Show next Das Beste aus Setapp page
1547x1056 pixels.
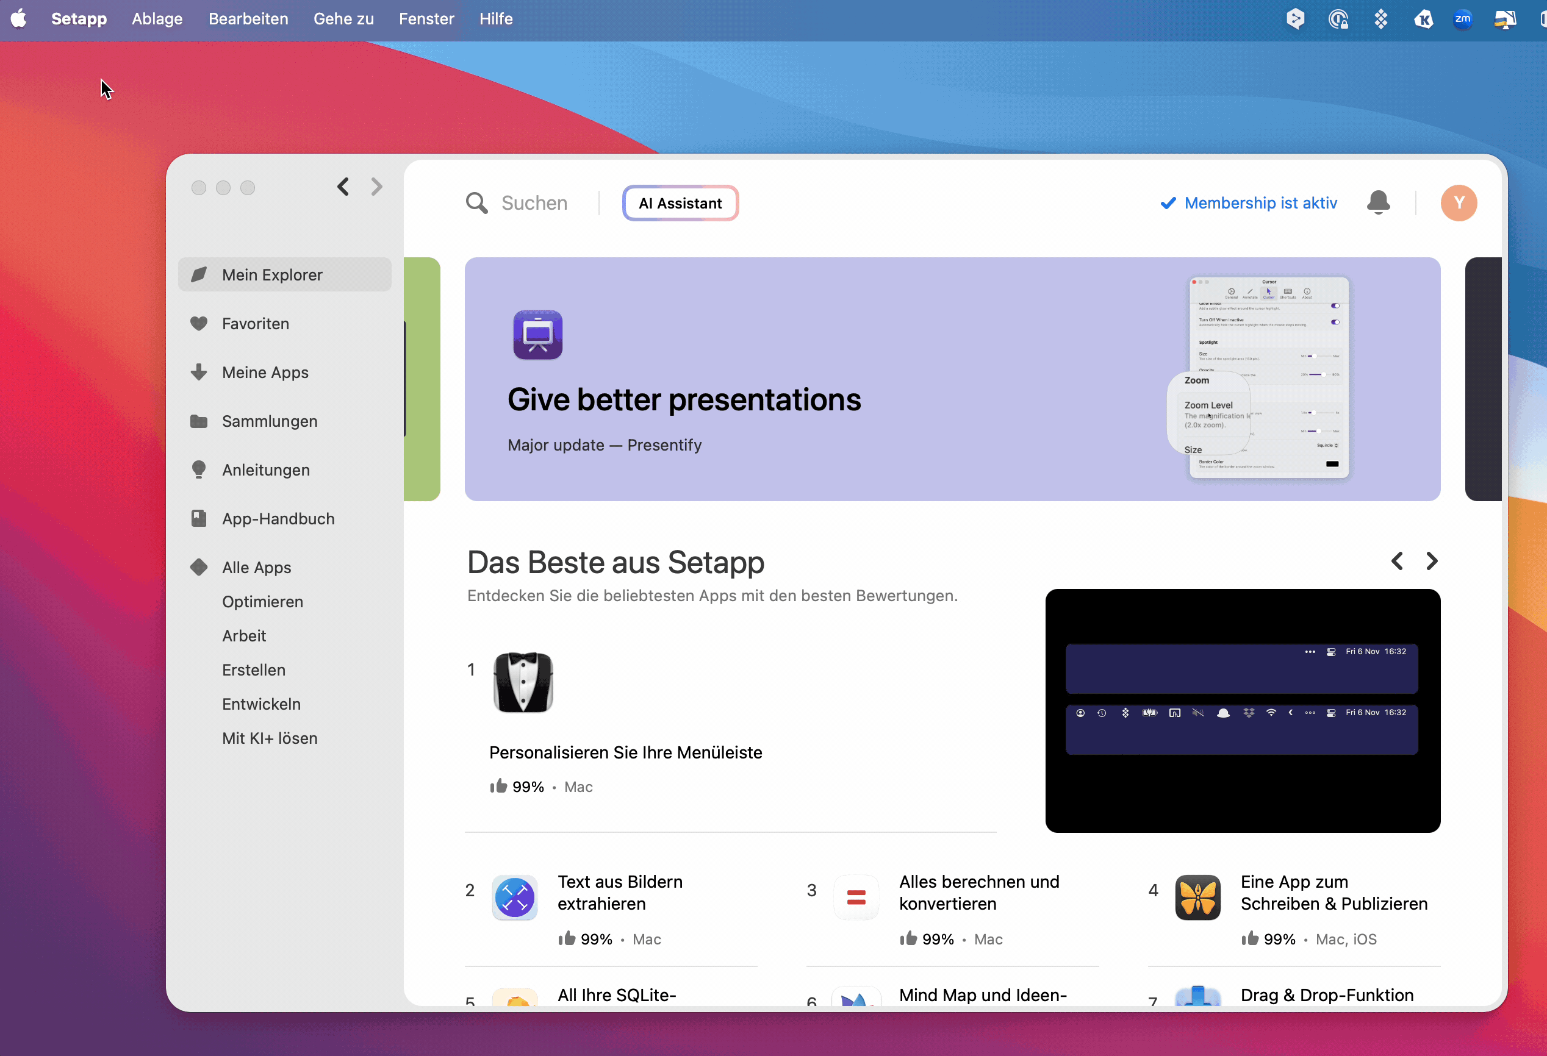[1431, 561]
